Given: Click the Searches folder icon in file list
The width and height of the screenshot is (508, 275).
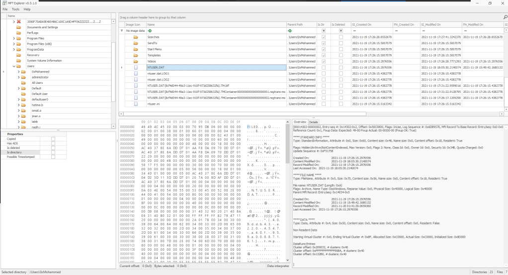Looking at the screenshot, I should click(x=135, y=37).
